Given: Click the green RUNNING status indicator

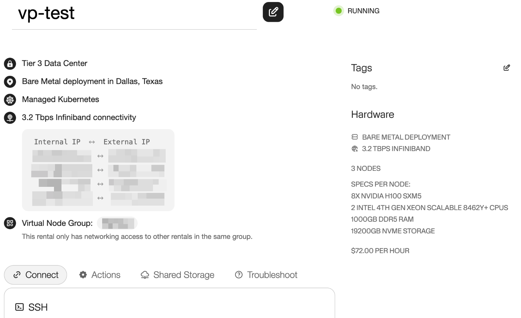Looking at the screenshot, I should click(339, 11).
